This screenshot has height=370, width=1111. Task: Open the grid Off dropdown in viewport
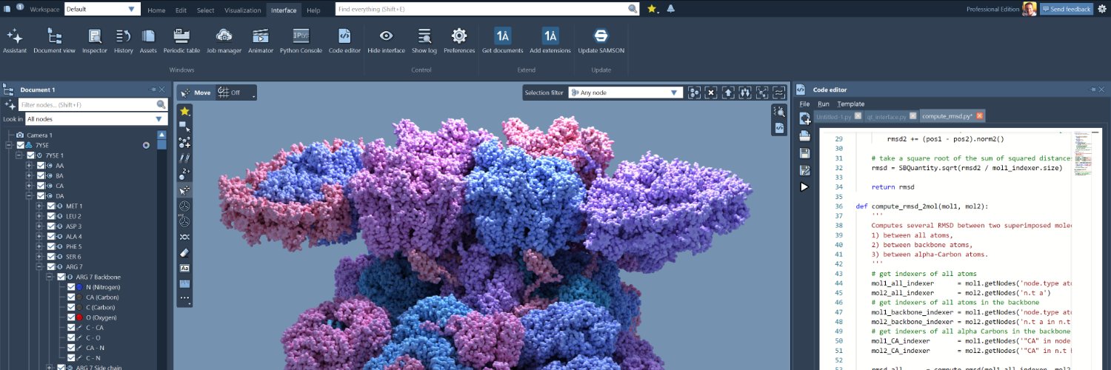coord(236,92)
